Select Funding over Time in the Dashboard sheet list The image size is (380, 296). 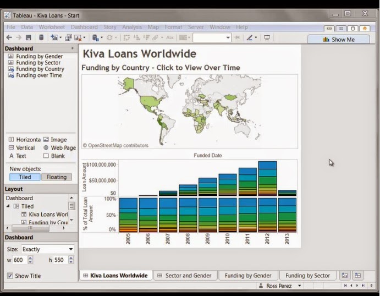coord(35,75)
